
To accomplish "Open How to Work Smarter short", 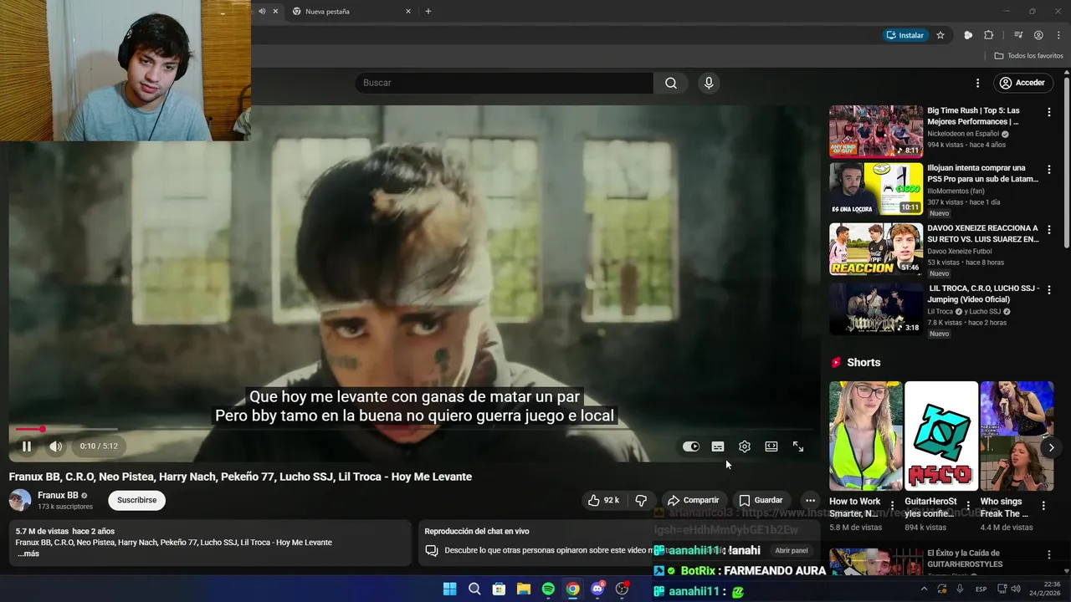I will 866,436.
